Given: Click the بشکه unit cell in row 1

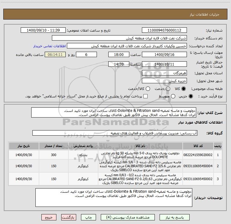Looking at the screenshot, I should click(83, 155).
